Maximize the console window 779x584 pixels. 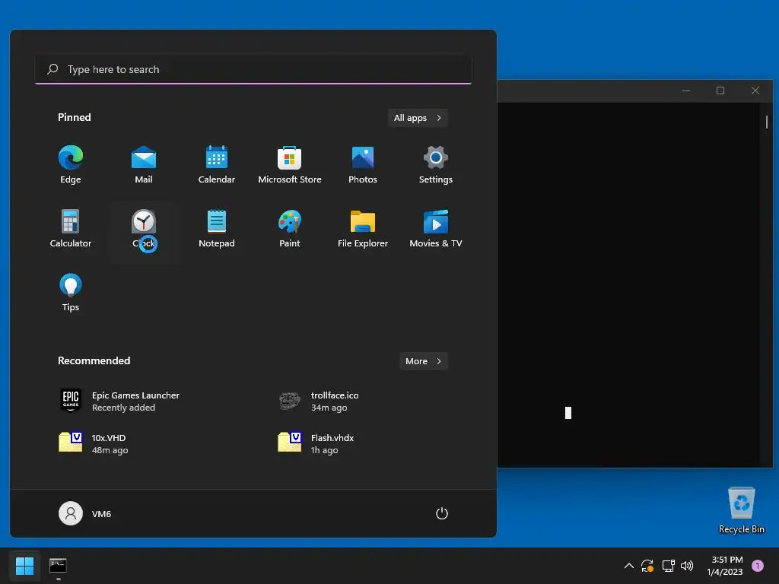tap(720, 91)
